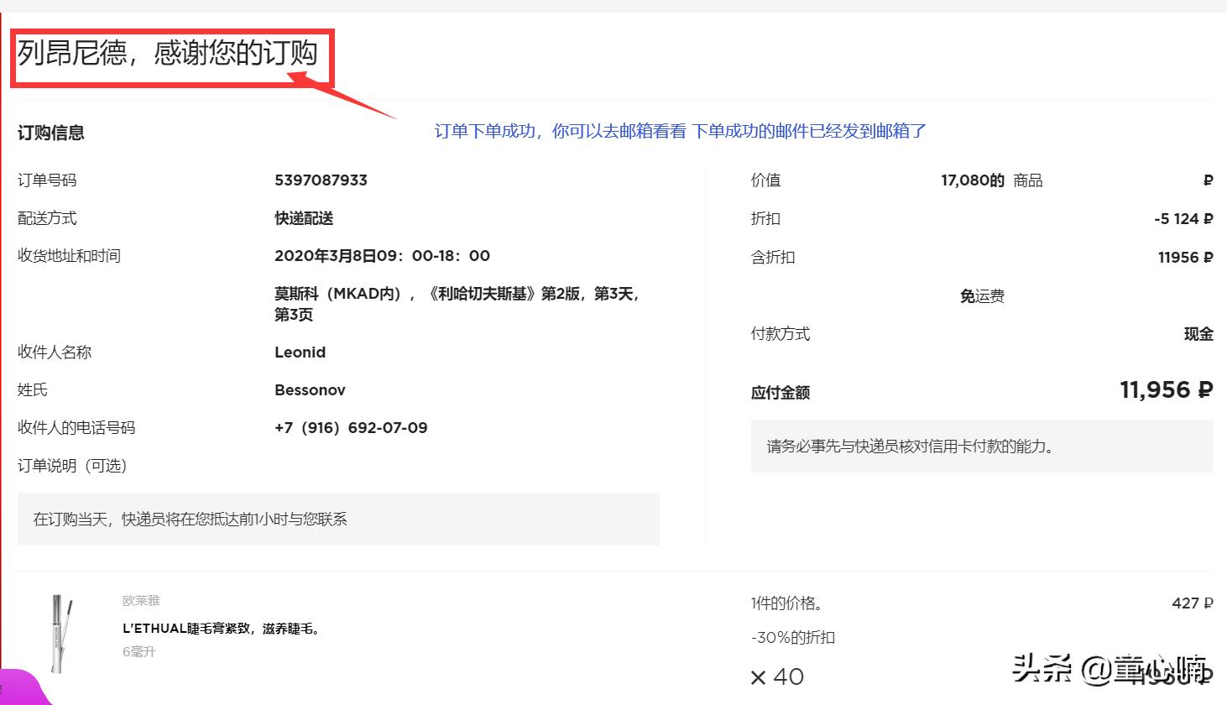Click the recipient name Leonid
This screenshot has width=1227, height=705.
pyautogui.click(x=300, y=352)
